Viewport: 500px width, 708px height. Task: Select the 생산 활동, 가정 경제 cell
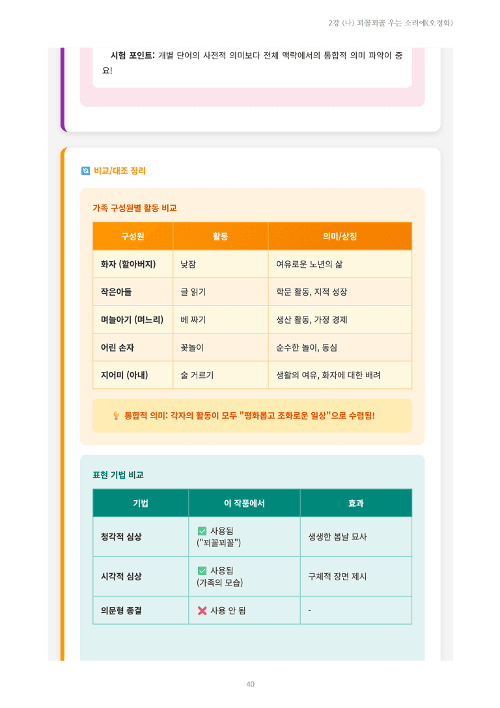click(340, 320)
